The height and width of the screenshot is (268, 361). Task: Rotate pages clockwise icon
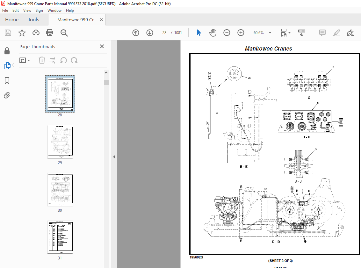point(74,60)
